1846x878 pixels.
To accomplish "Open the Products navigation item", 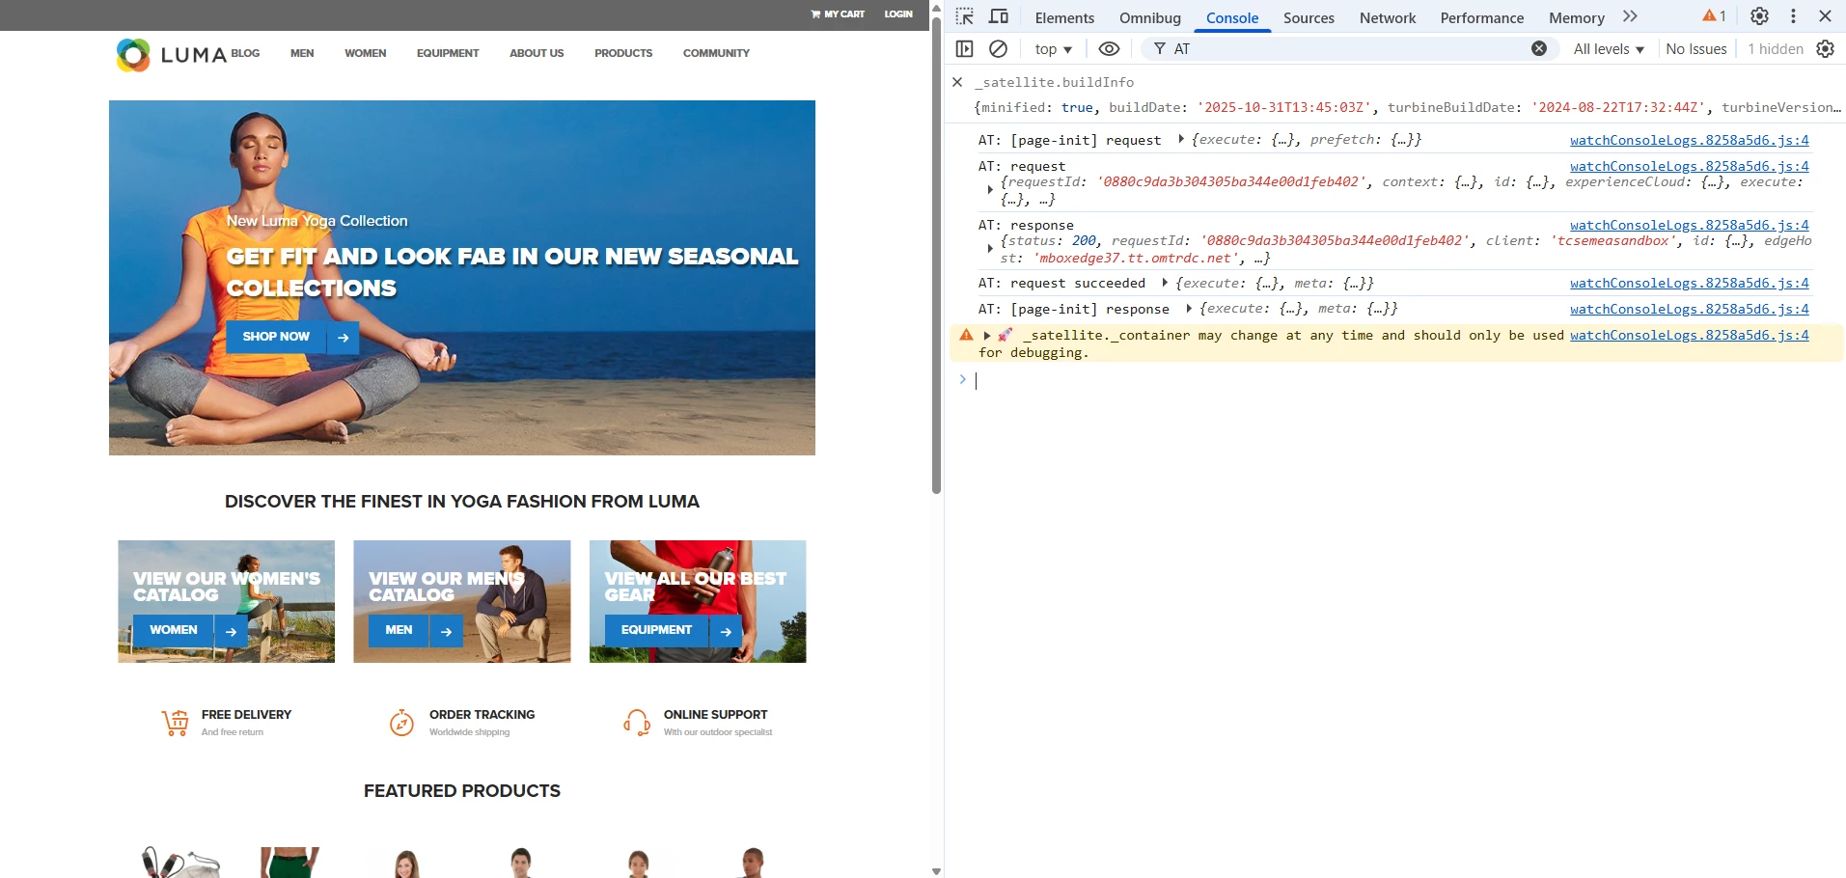I will tap(623, 53).
